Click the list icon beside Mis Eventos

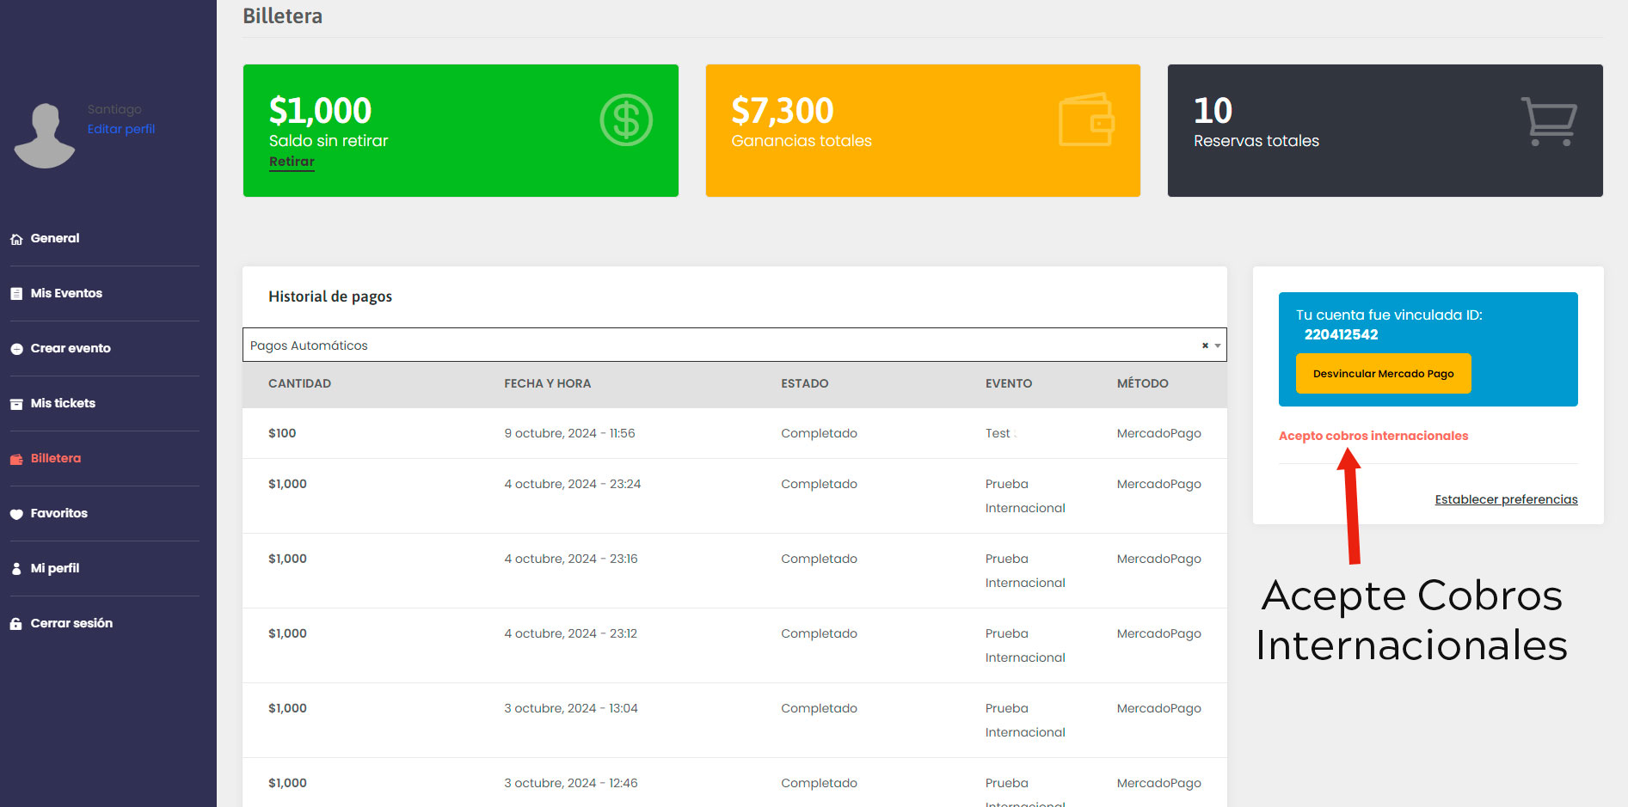pos(16,294)
